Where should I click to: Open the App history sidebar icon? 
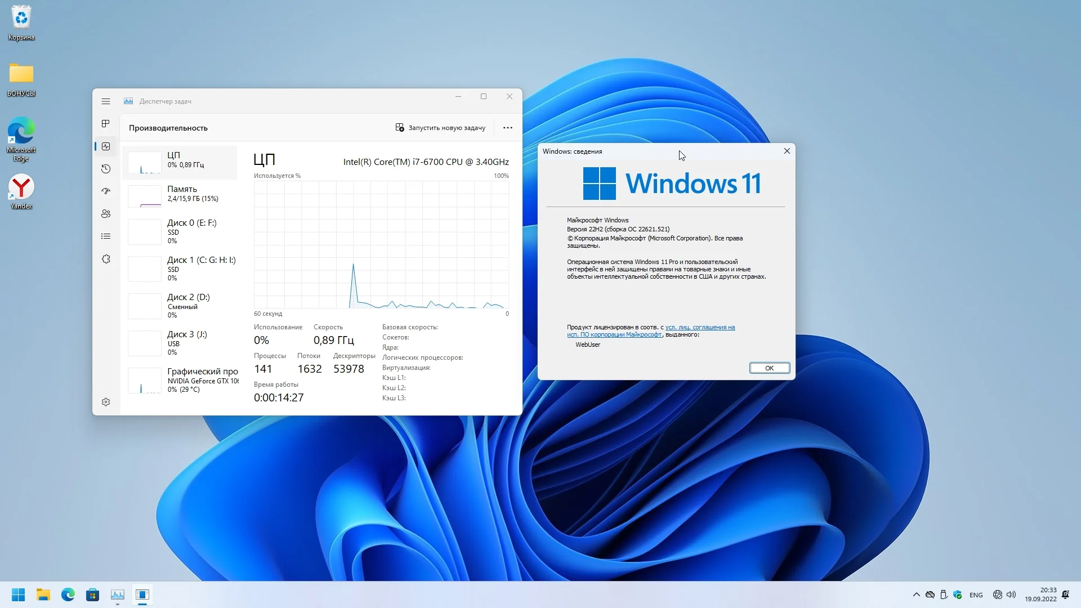tap(106, 169)
